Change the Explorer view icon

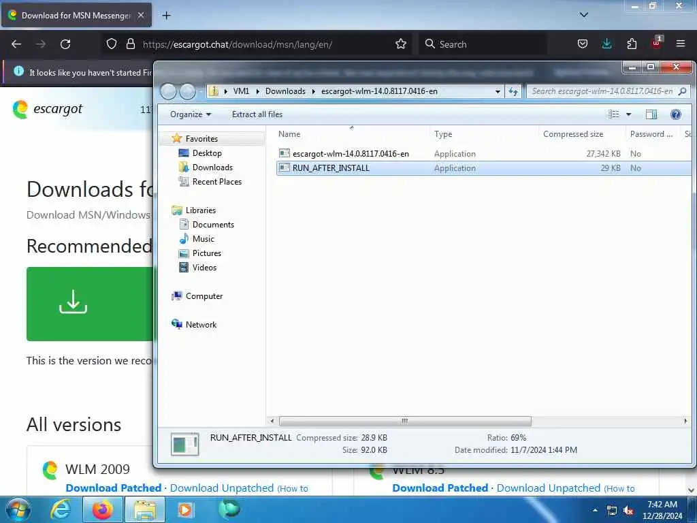point(613,114)
